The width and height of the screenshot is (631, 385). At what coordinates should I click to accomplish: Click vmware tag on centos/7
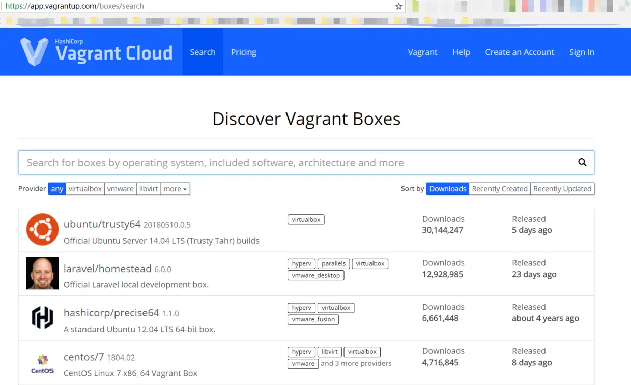(303, 364)
